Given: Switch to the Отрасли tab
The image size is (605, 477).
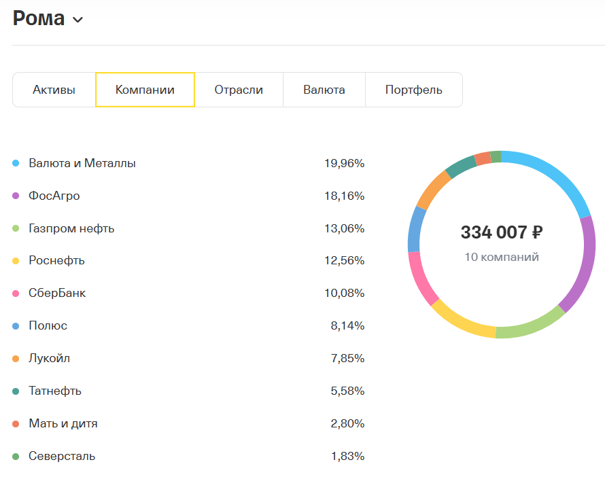Looking at the screenshot, I should [x=239, y=90].
